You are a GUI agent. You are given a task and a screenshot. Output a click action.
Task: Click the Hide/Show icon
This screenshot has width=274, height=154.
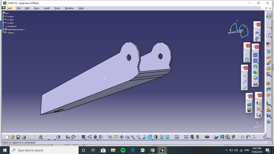coord(162,137)
